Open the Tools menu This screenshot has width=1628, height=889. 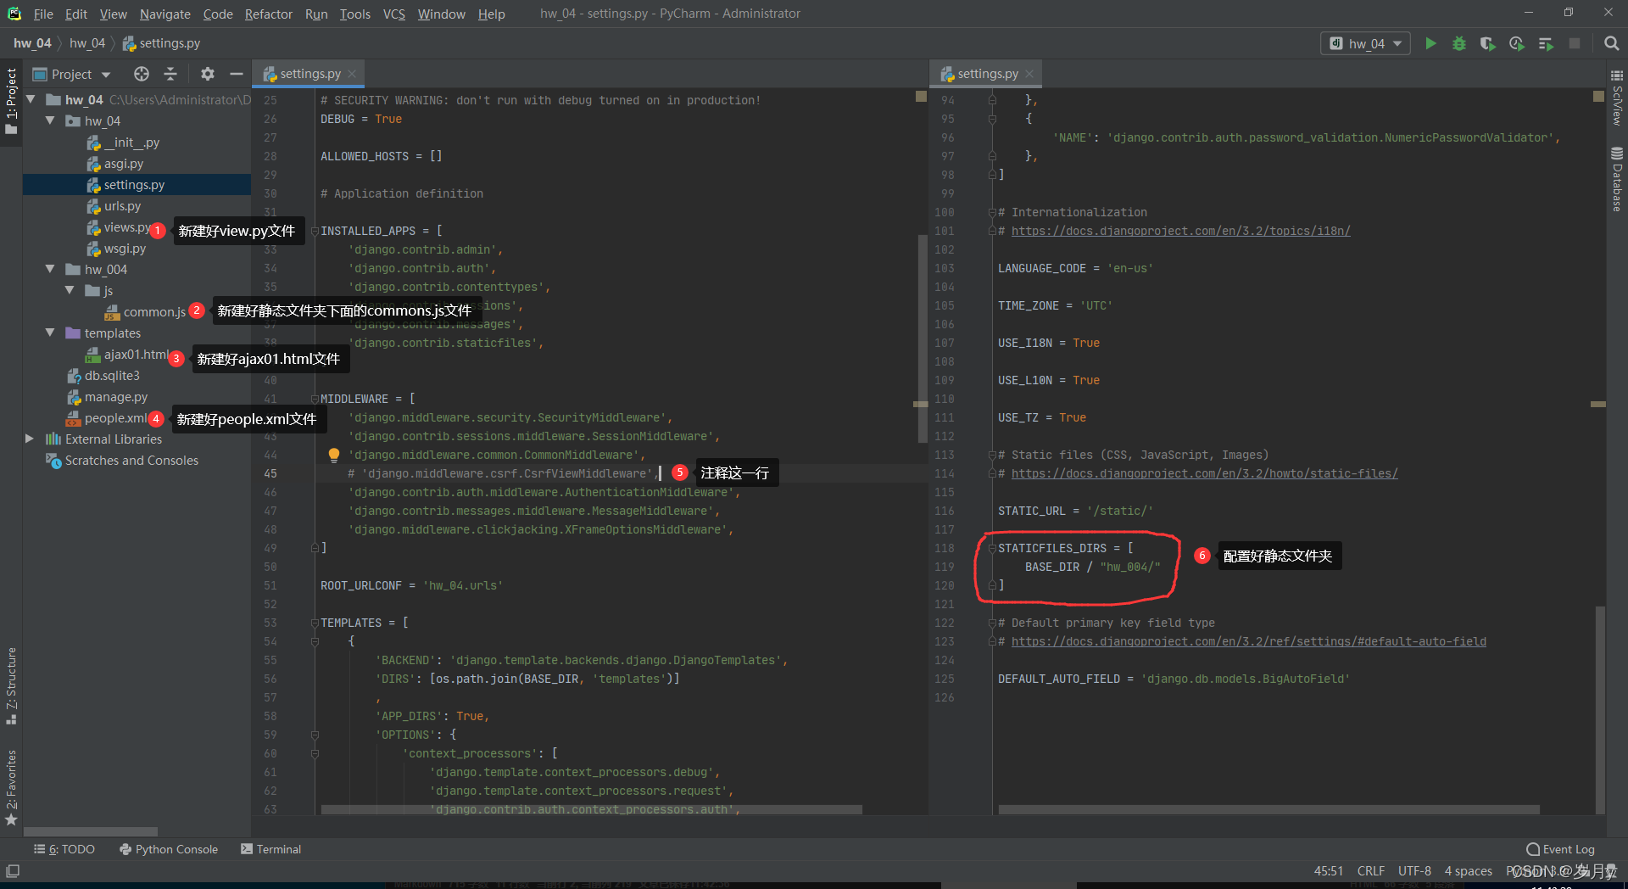pos(355,14)
